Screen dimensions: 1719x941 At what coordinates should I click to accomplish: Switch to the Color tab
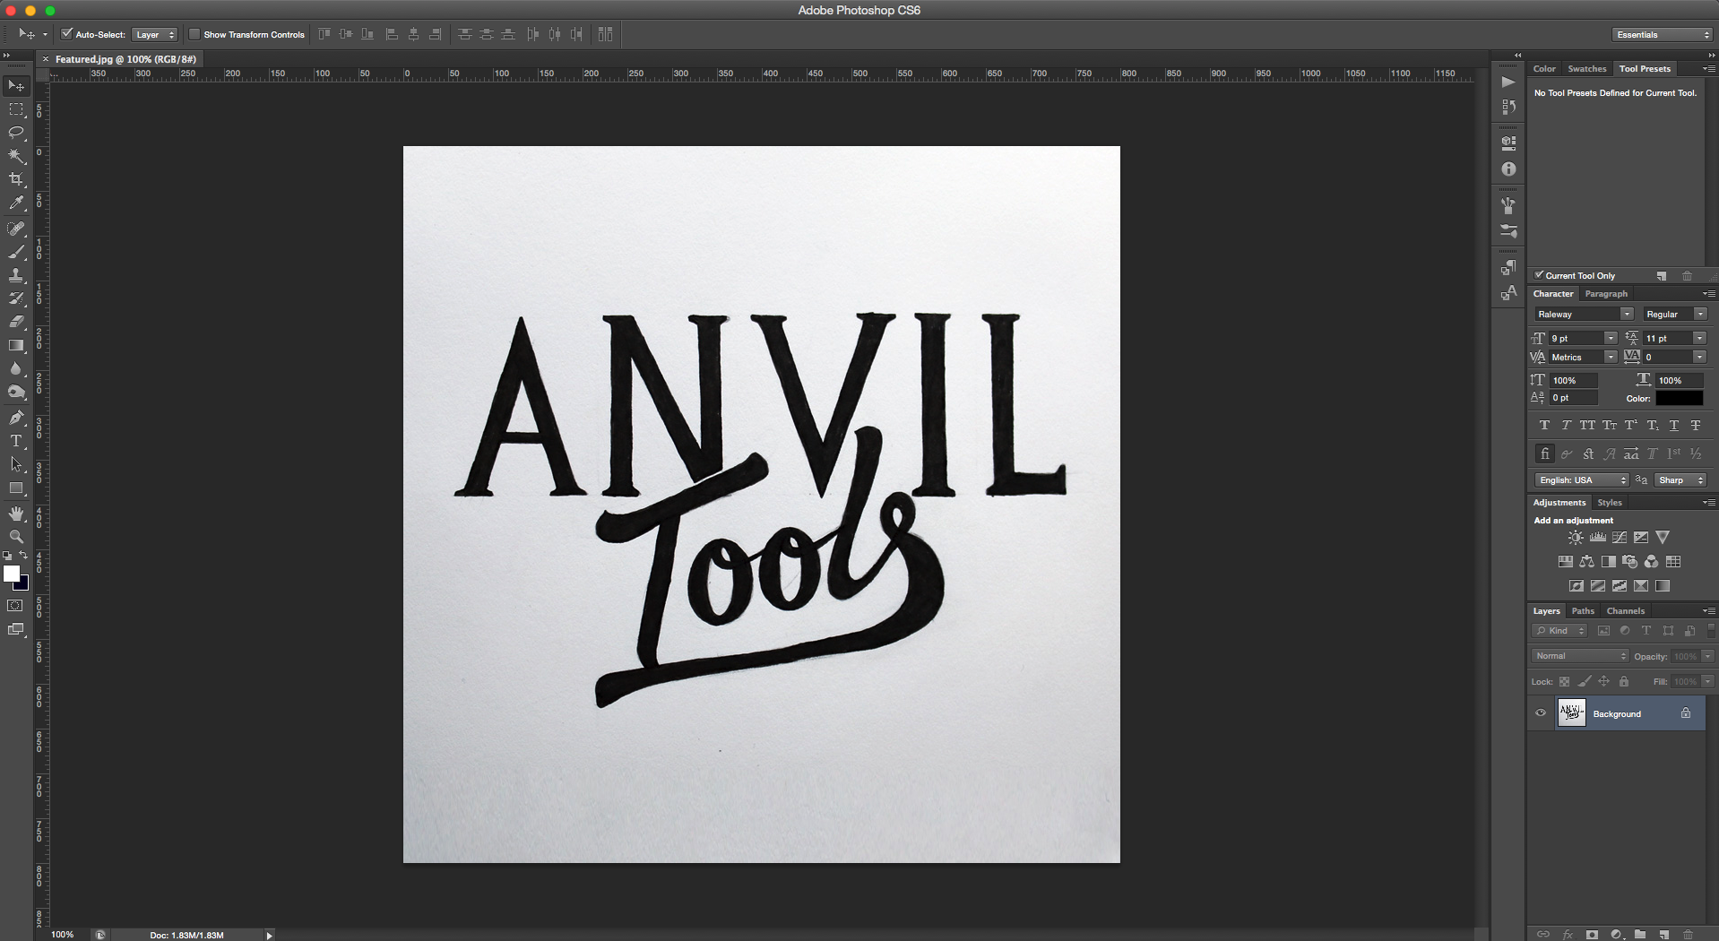pyautogui.click(x=1544, y=69)
